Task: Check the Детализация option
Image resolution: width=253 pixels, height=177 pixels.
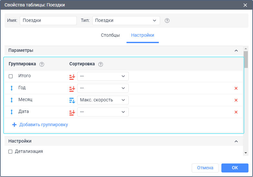Action: 10,151
